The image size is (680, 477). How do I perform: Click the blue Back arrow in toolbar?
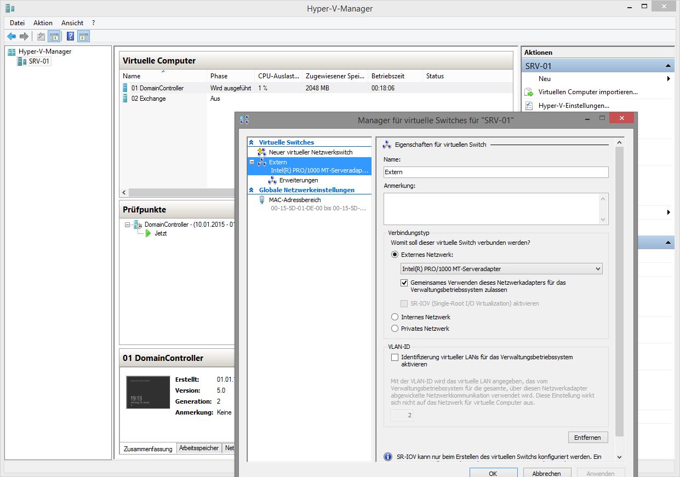point(12,37)
